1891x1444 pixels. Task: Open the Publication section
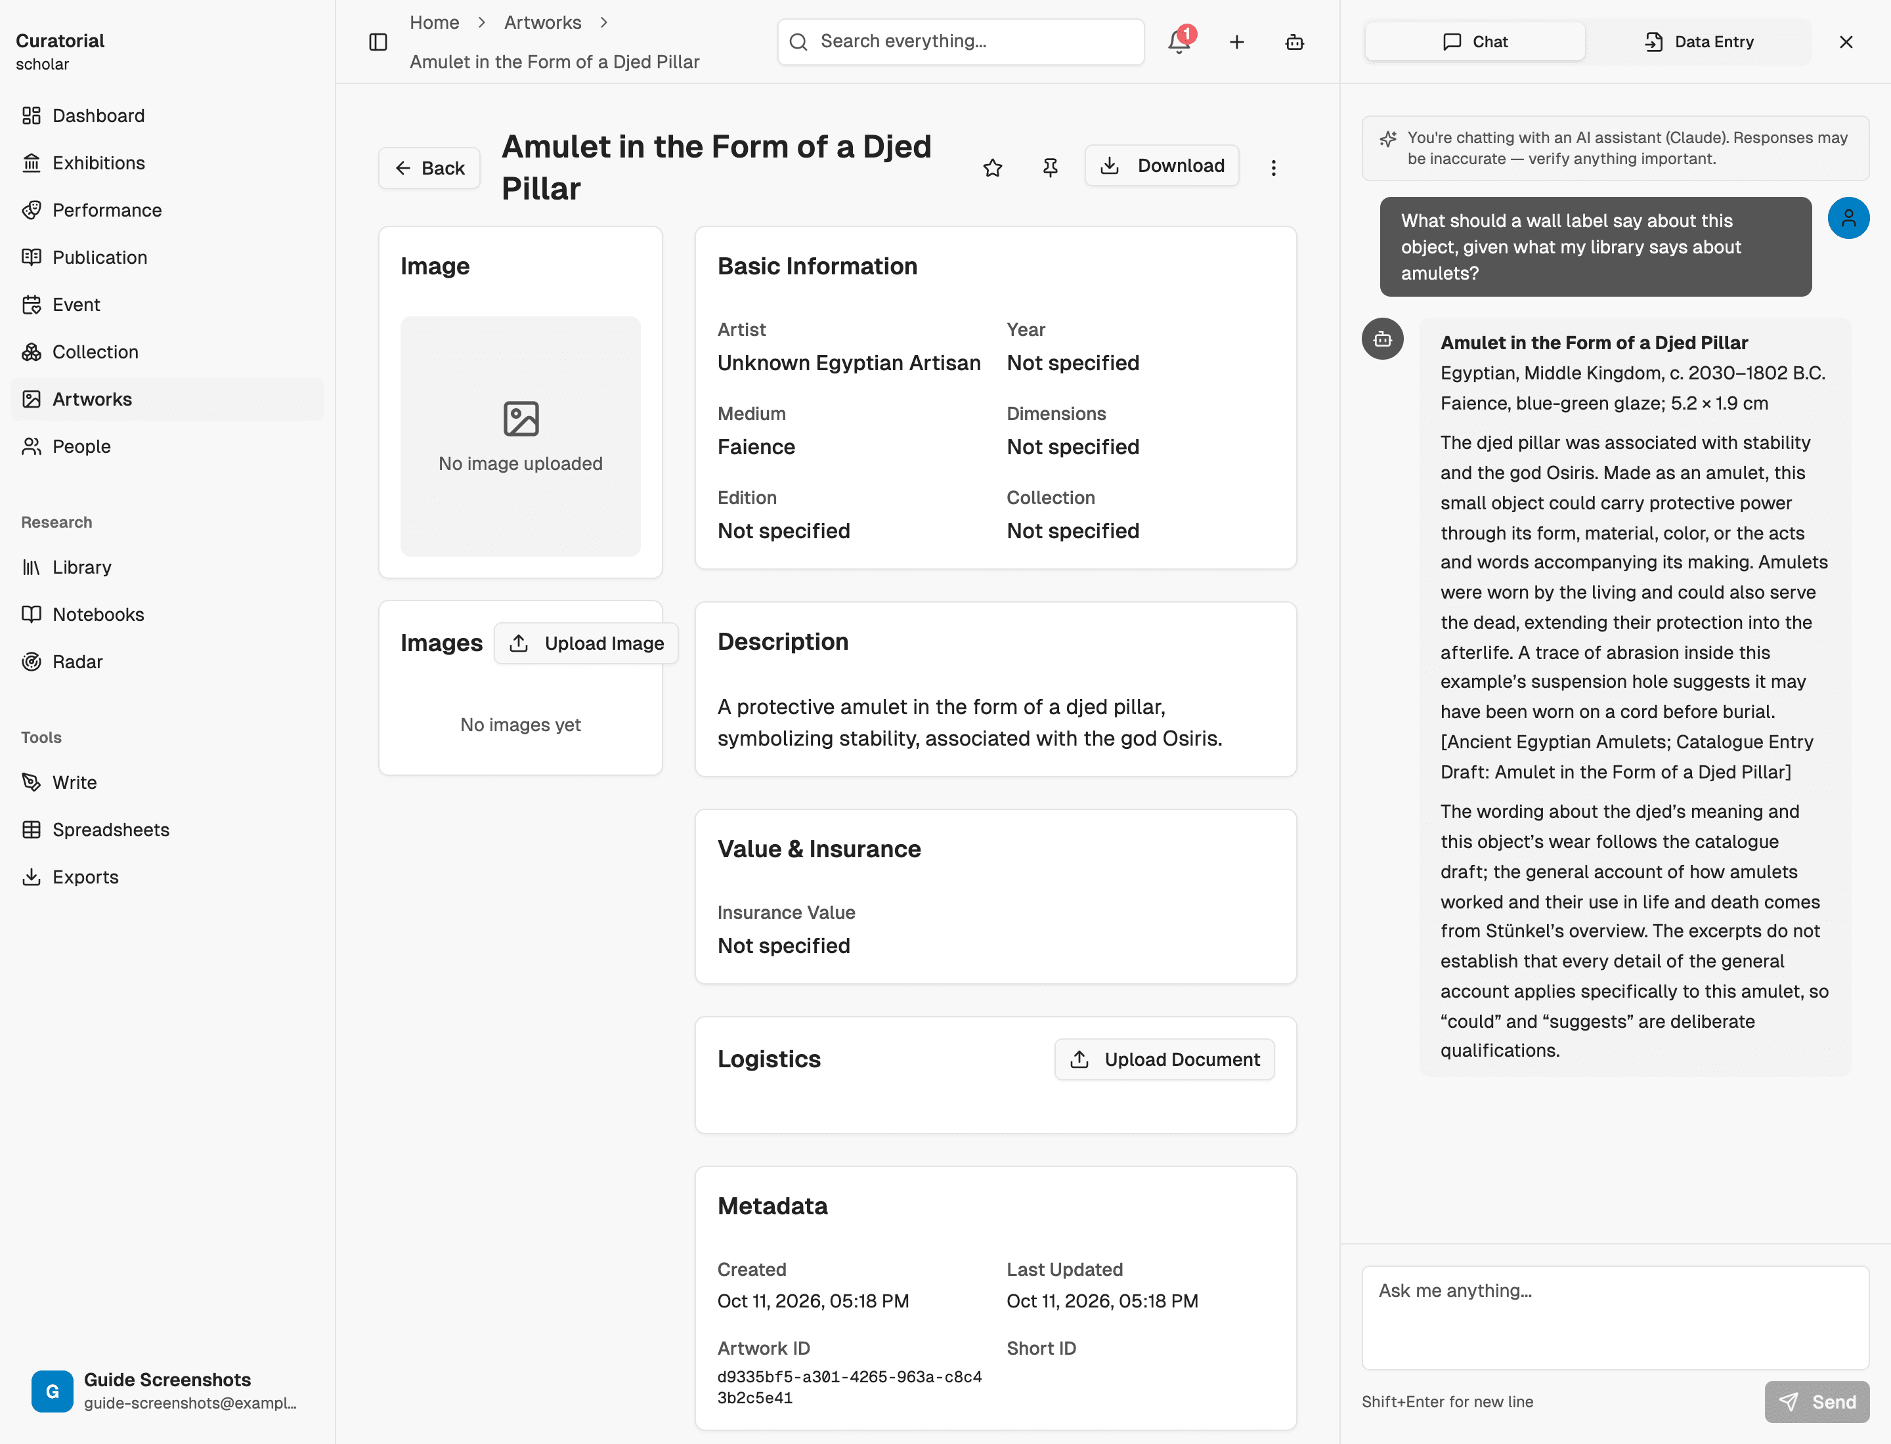tap(167, 257)
